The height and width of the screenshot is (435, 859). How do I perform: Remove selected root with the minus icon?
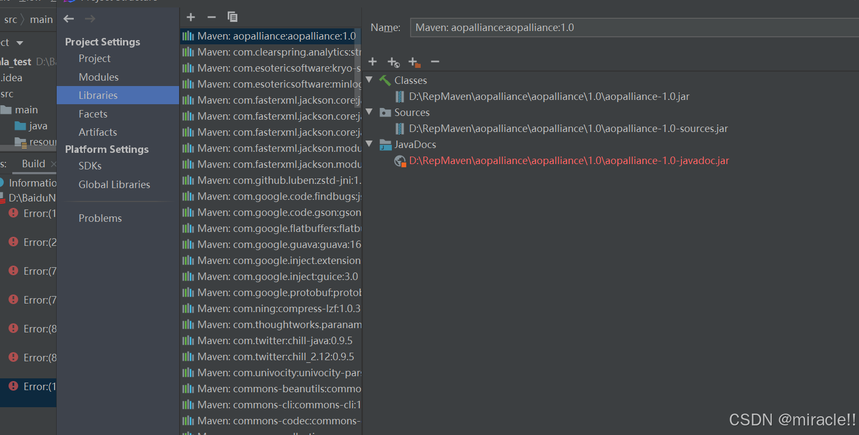[x=435, y=62]
